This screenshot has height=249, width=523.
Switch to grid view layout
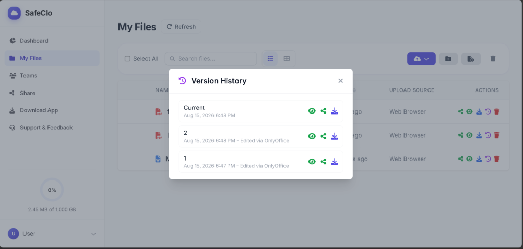click(x=287, y=59)
